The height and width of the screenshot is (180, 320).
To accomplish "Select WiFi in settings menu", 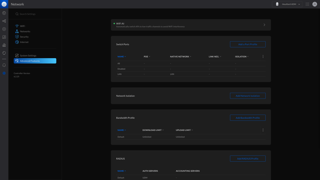I will (x=23, y=26).
